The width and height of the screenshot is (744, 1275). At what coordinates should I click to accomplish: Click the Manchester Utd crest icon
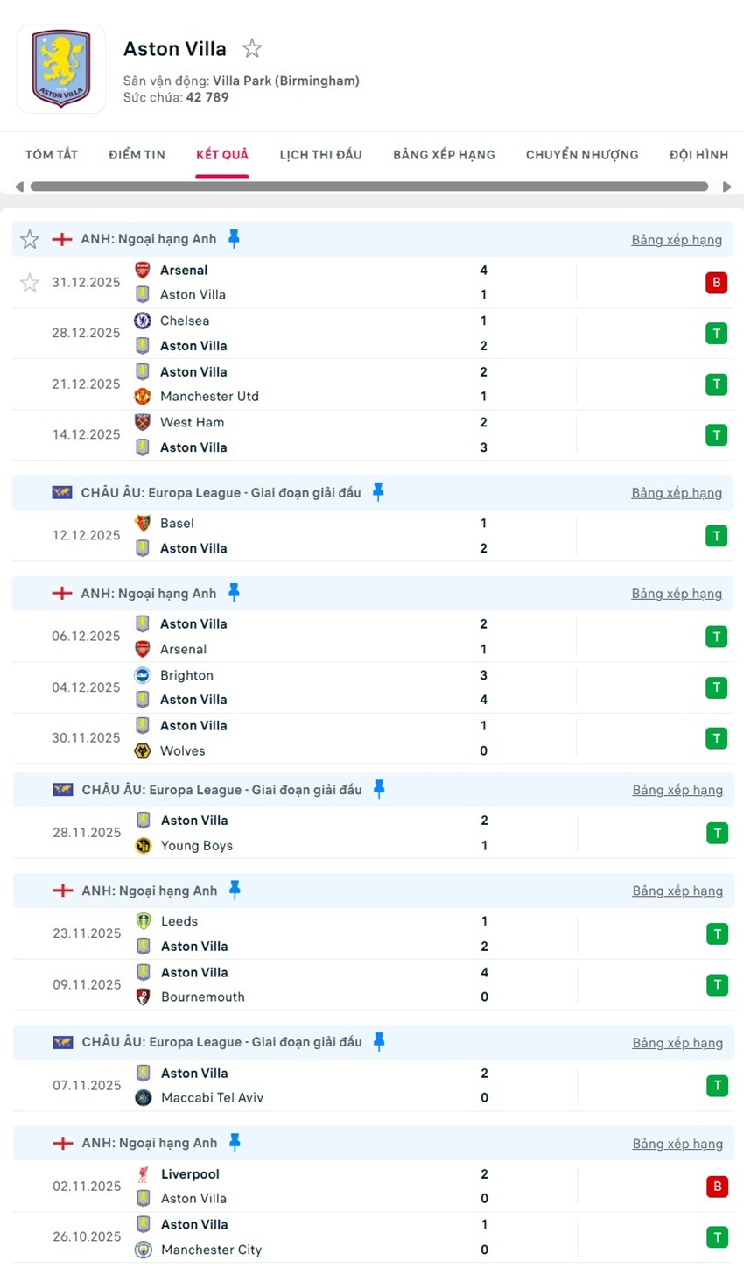(143, 397)
